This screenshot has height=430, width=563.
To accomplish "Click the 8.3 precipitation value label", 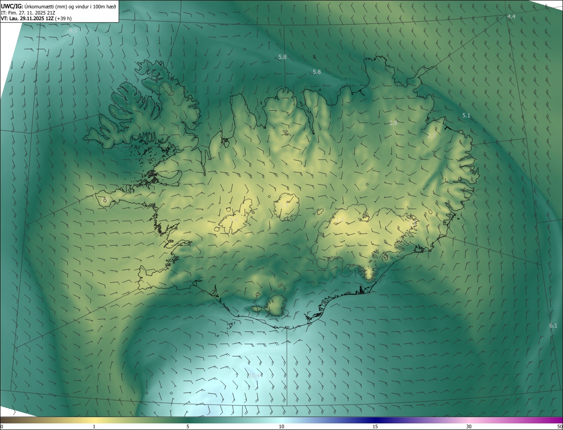I will tap(73, 31).
